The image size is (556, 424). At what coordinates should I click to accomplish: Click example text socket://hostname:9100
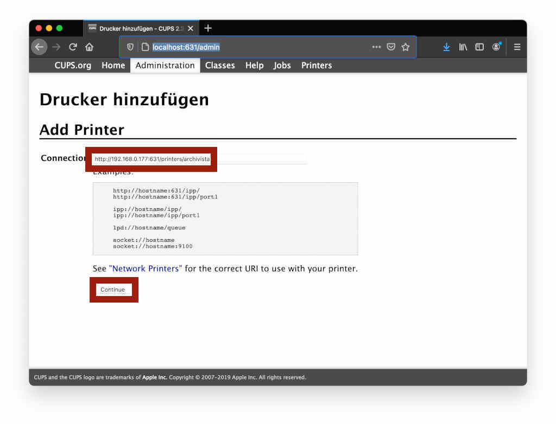[x=153, y=246]
